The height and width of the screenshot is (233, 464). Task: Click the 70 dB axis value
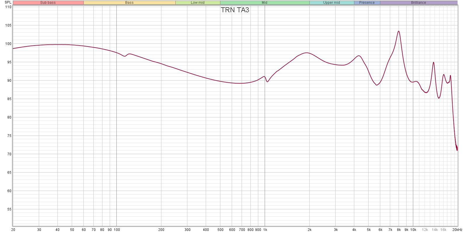pyautogui.click(x=9, y=154)
